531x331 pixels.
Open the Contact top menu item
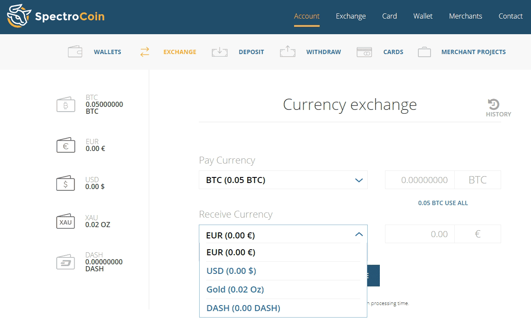click(511, 16)
